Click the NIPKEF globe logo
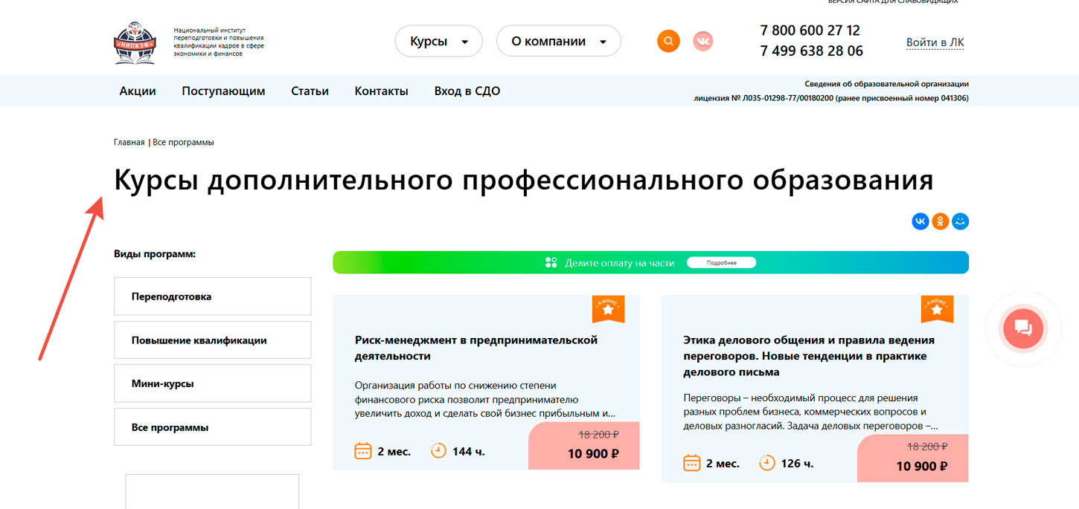The width and height of the screenshot is (1079, 509). click(135, 42)
